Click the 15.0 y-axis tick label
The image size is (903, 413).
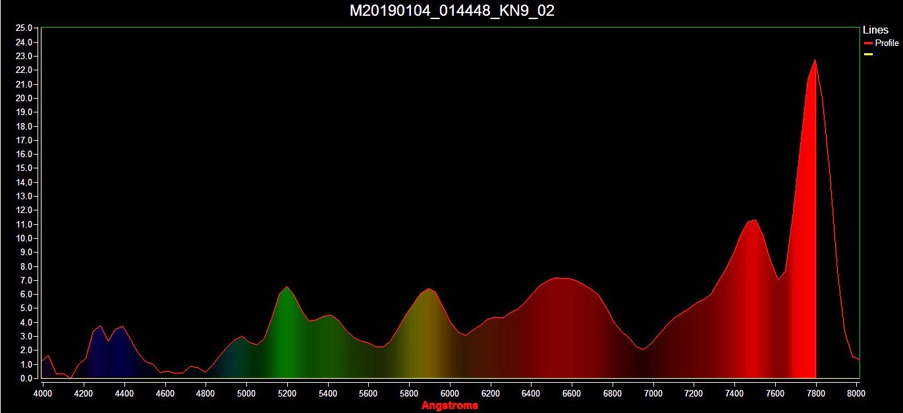click(x=24, y=168)
